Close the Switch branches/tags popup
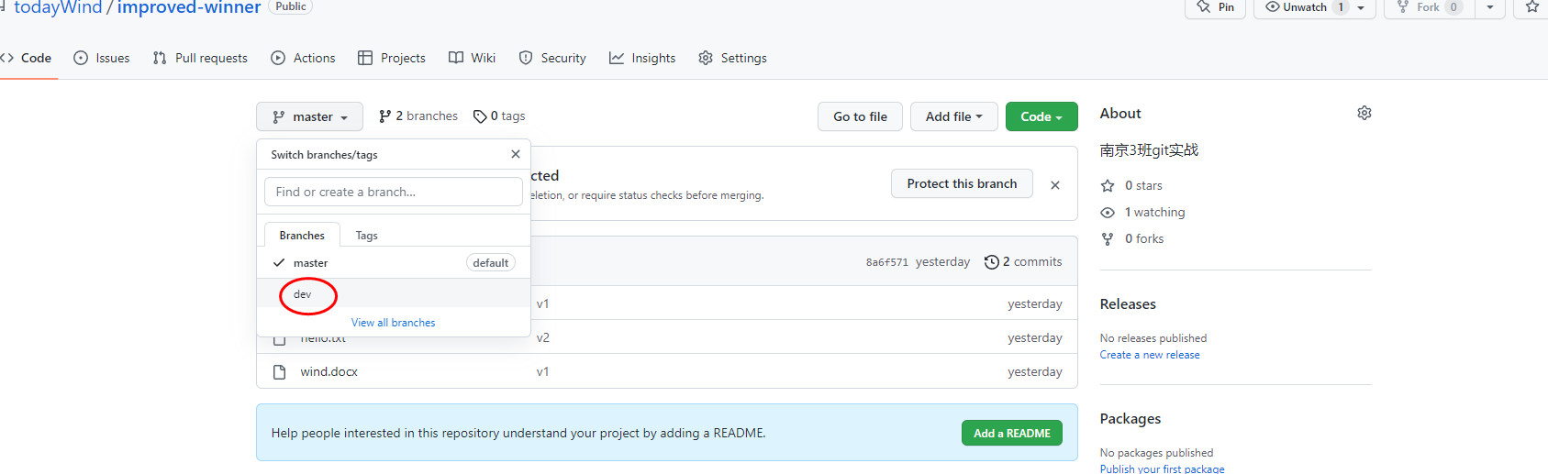1548x474 pixels. tap(516, 154)
